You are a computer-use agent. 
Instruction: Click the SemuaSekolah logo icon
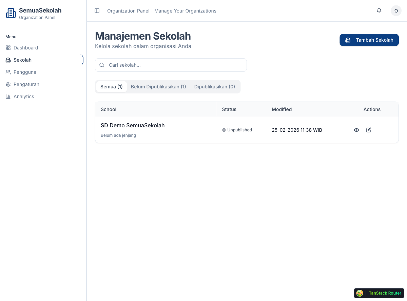pyautogui.click(x=11, y=13)
